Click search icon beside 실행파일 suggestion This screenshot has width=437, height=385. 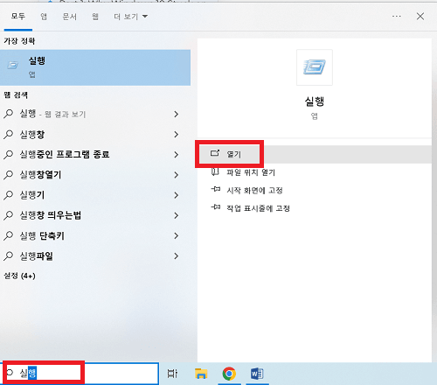pos(9,256)
